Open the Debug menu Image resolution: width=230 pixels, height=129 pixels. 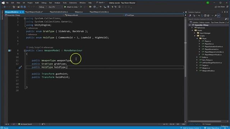pyautogui.click(x=44, y=3)
